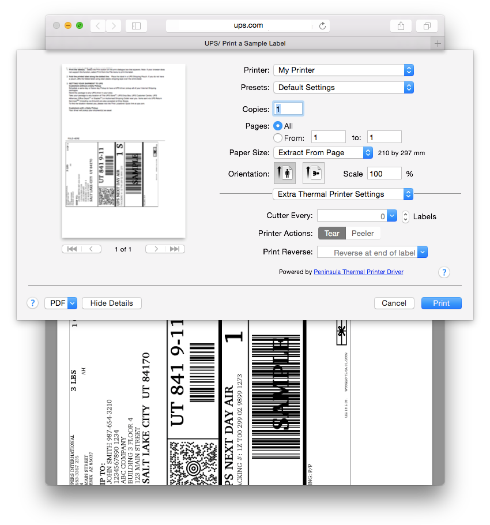This screenshot has width=490, height=525.
Task: Click Cutter Every labels stepper
Action: tap(405, 216)
